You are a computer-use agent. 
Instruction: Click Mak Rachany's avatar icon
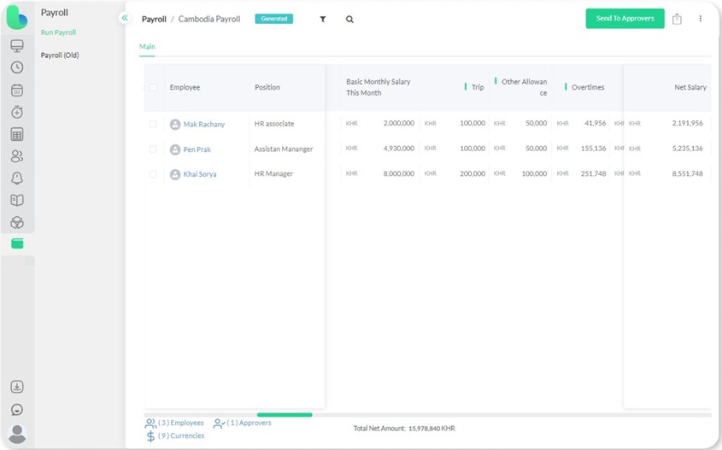click(175, 124)
